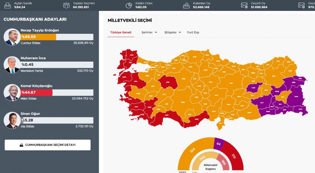The image size is (315, 173).
Task: Open Cumhurbaşkanı Seçimi Detayı
Action: coord(48,145)
